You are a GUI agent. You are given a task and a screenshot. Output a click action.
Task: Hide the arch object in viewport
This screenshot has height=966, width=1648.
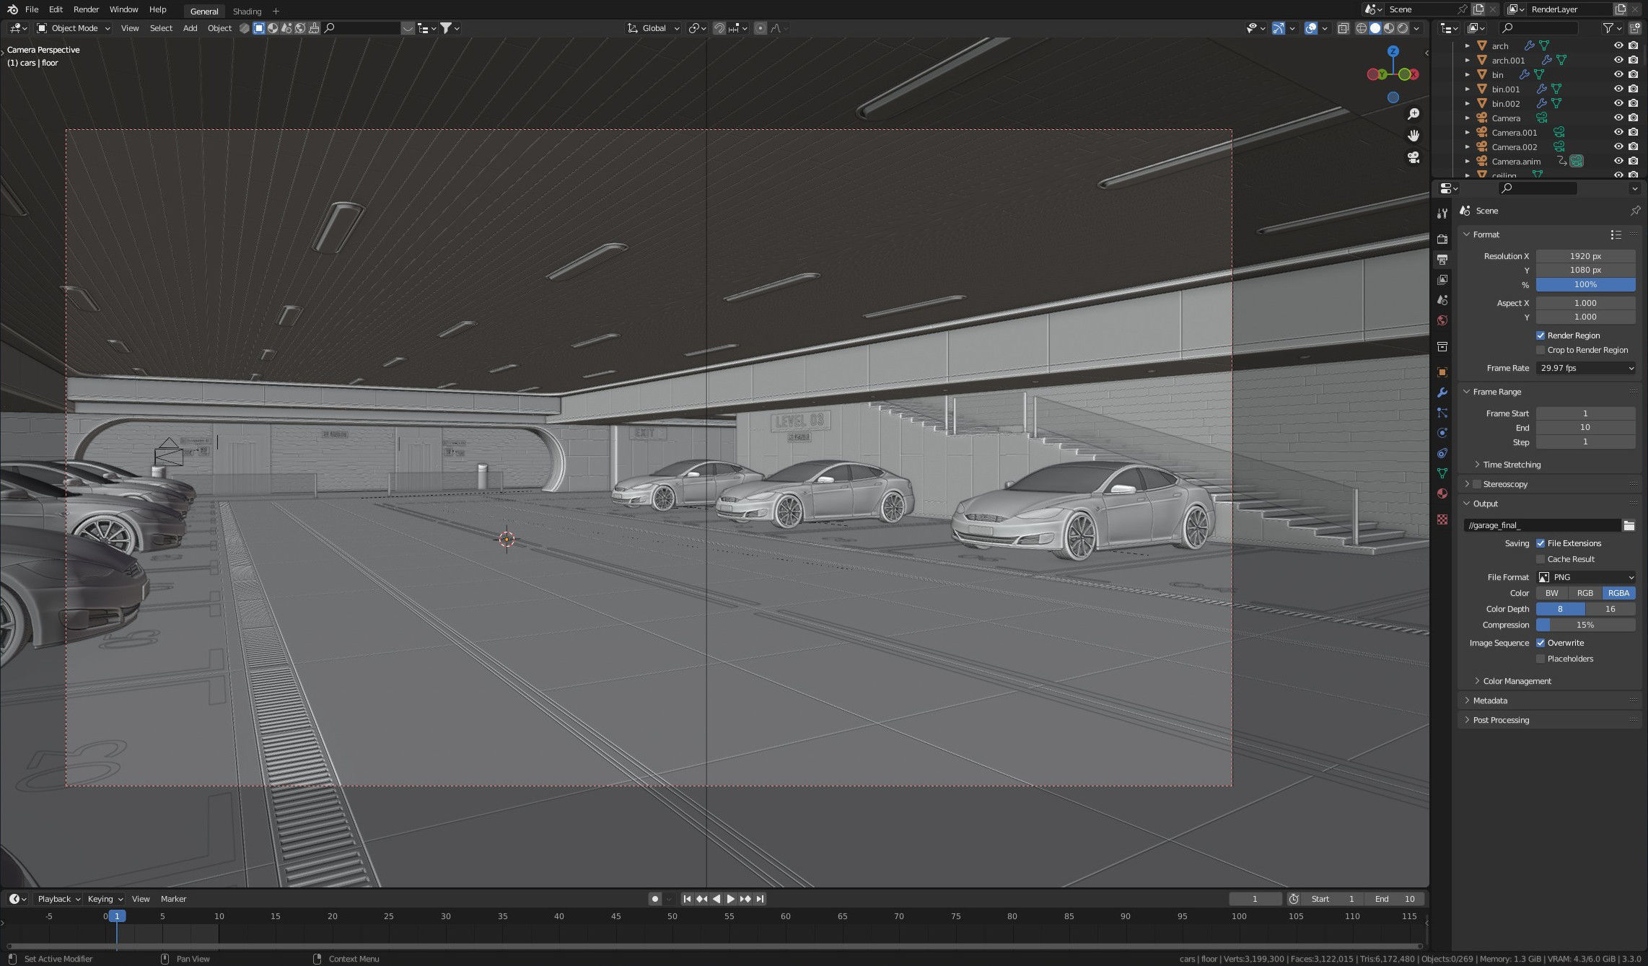click(x=1618, y=45)
